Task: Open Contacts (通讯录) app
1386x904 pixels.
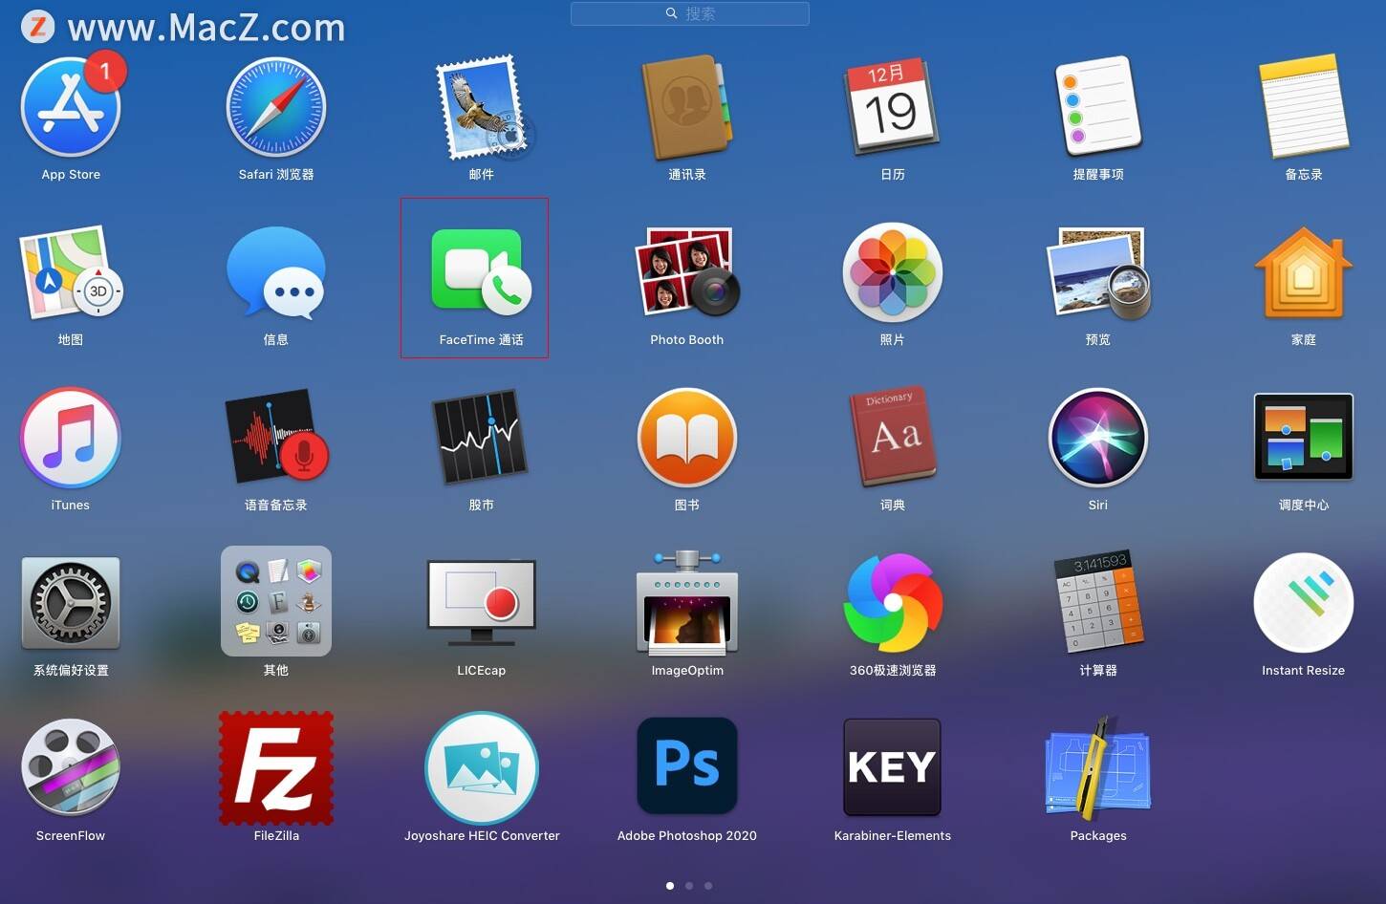Action: [687, 108]
